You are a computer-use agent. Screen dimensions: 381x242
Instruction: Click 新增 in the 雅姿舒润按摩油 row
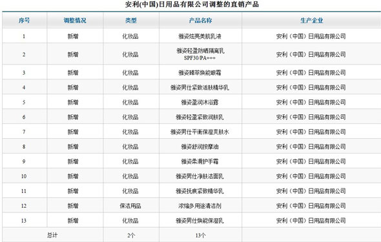(x=73, y=146)
